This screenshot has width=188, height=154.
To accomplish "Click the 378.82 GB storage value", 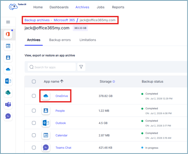I will pyautogui.click(x=106, y=96).
